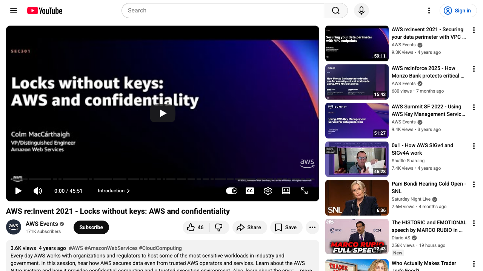Open thumbnail of AWS Summit SF 2022 video

[x=357, y=120]
